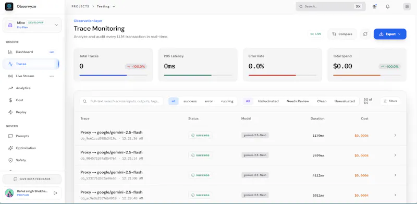
Task: Focus the top Search bar
Action: click(330, 6)
